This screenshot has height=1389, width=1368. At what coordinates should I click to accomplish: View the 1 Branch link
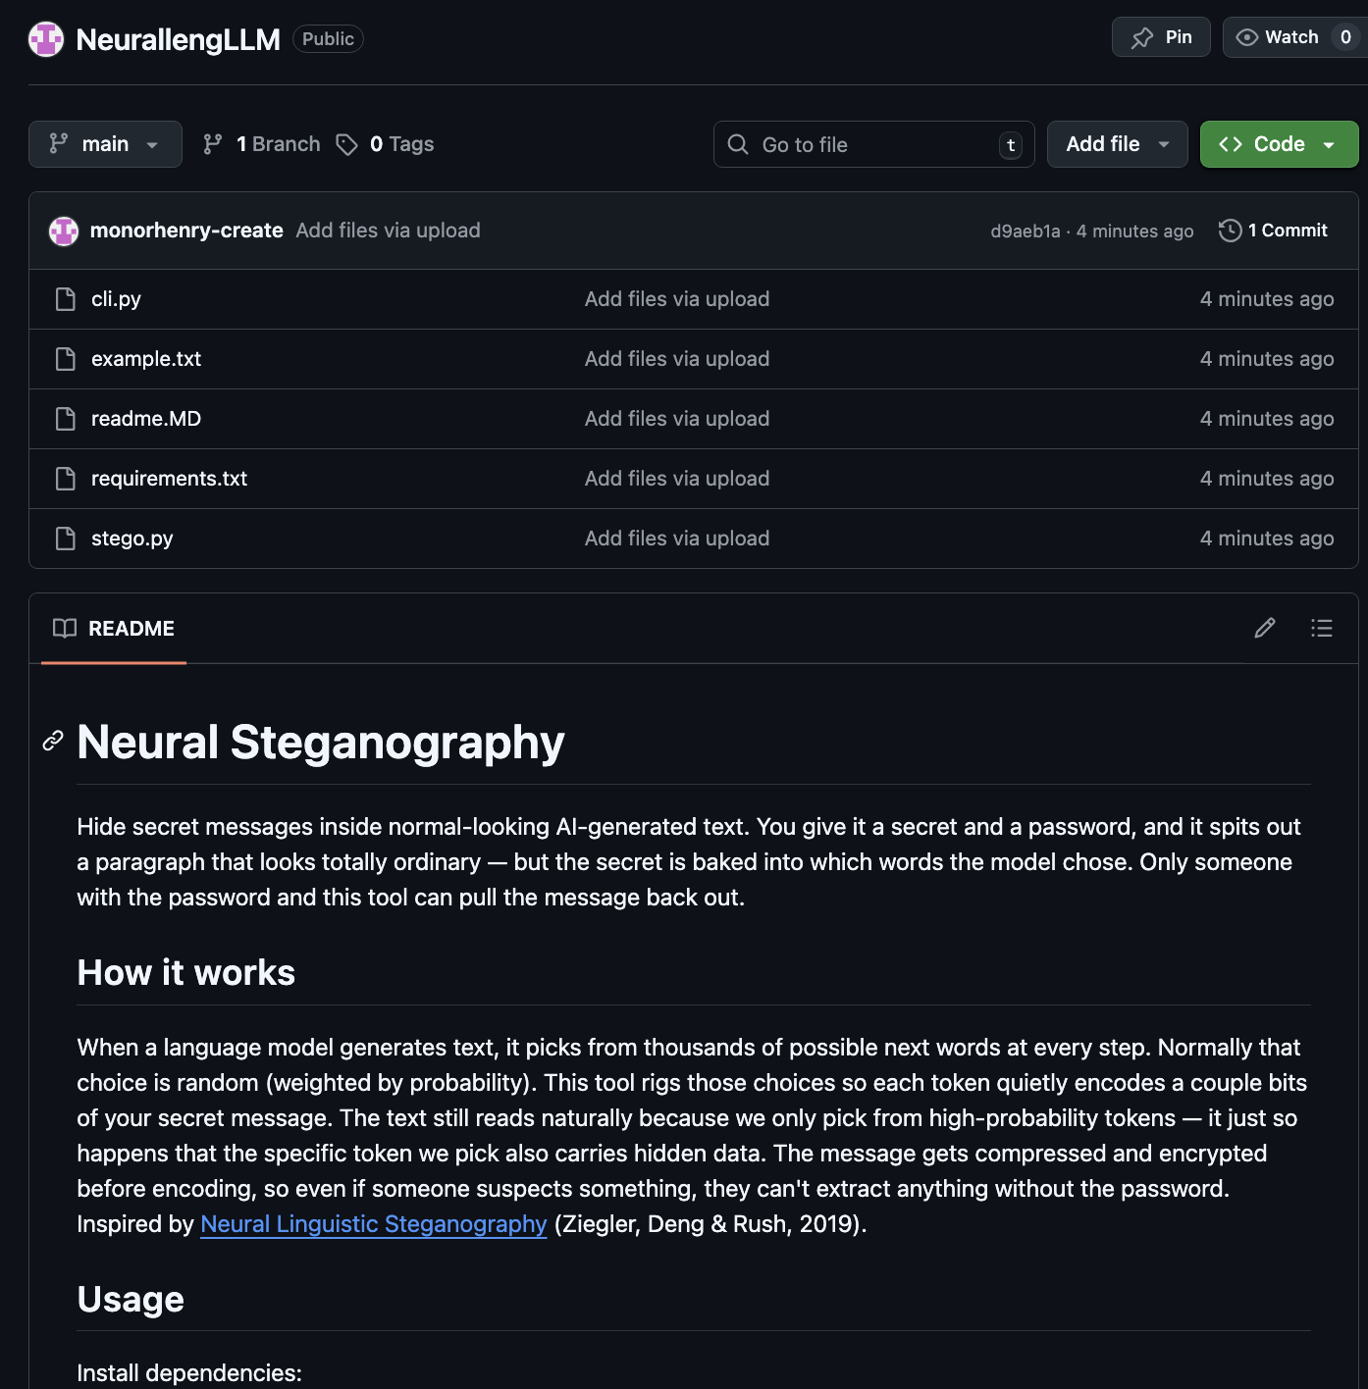(261, 144)
